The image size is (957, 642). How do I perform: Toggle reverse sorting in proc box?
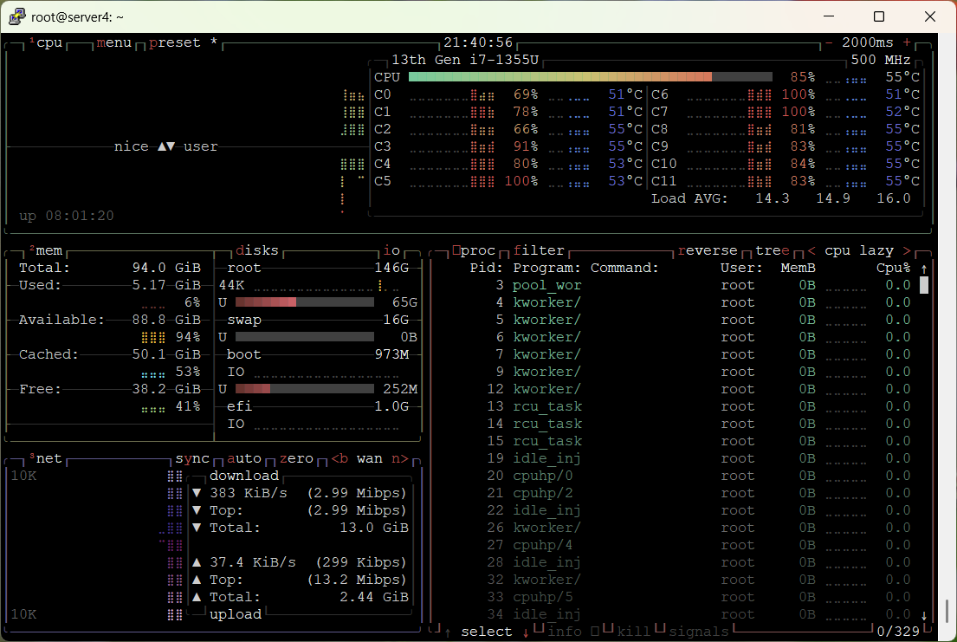(707, 250)
